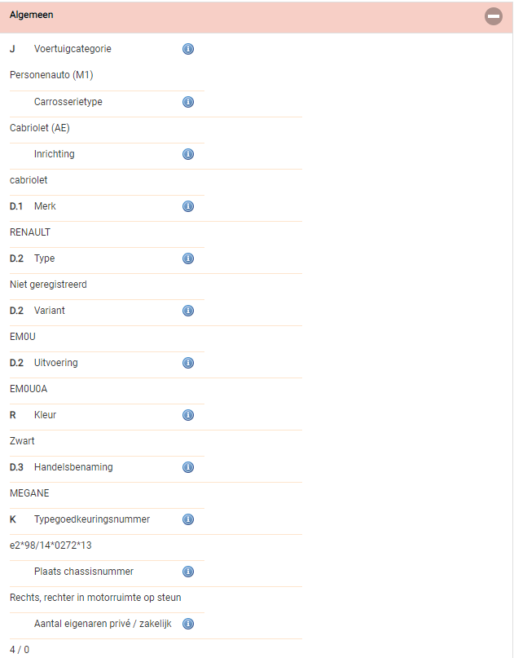The image size is (514, 658).
Task: Collapse the Algemeen section with minus button
Action: coord(494,16)
